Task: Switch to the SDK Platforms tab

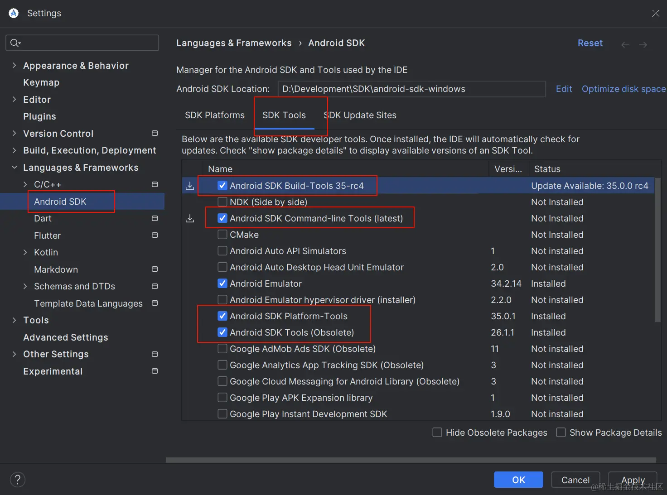Action: [214, 115]
